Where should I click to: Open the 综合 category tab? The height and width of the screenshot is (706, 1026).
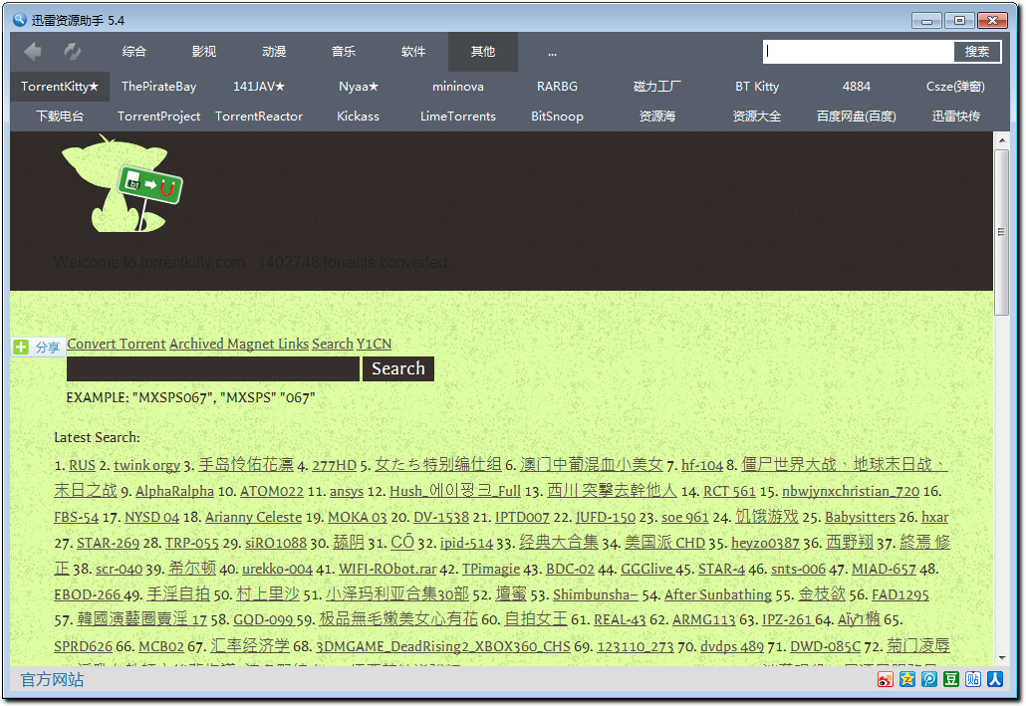(x=134, y=52)
